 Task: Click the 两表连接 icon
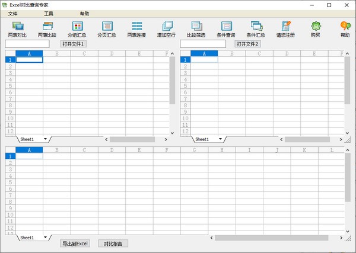point(136,30)
